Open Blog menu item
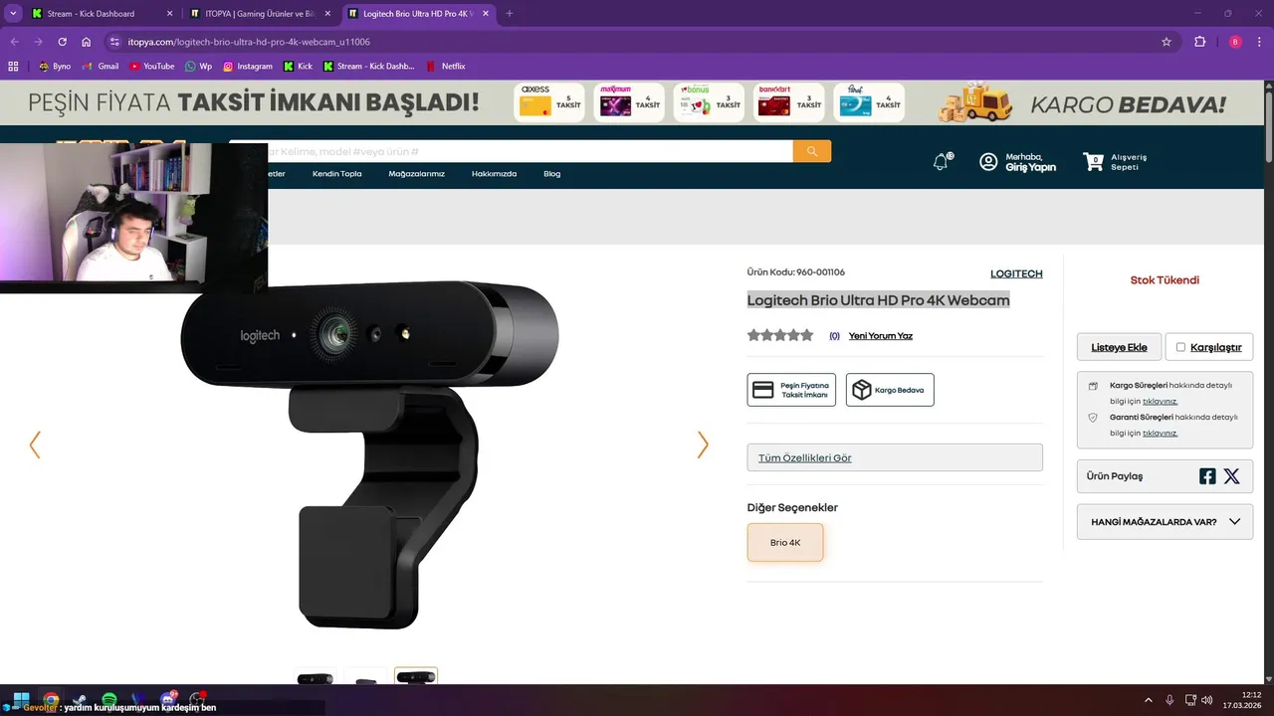The height and width of the screenshot is (716, 1274). click(551, 174)
